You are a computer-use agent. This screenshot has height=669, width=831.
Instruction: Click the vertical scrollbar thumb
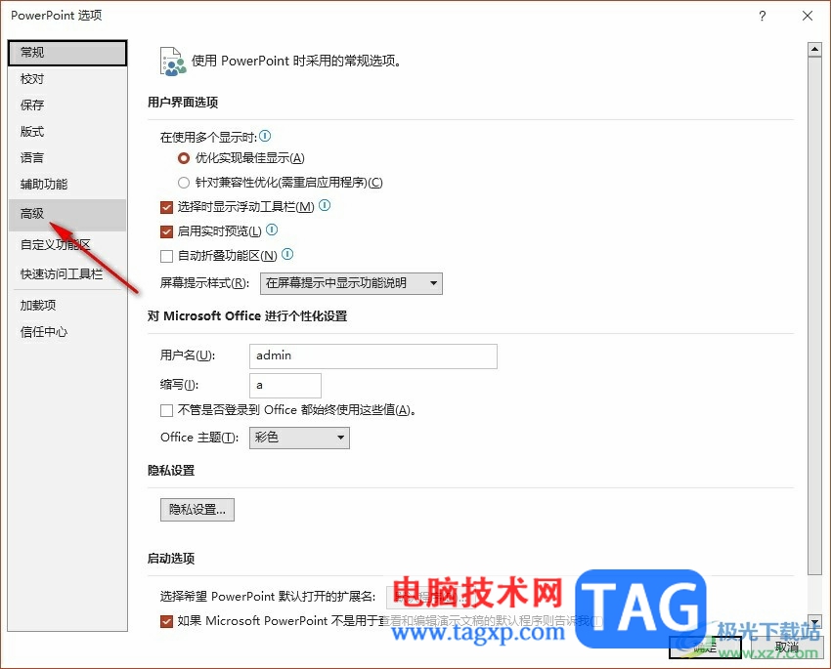click(814, 314)
